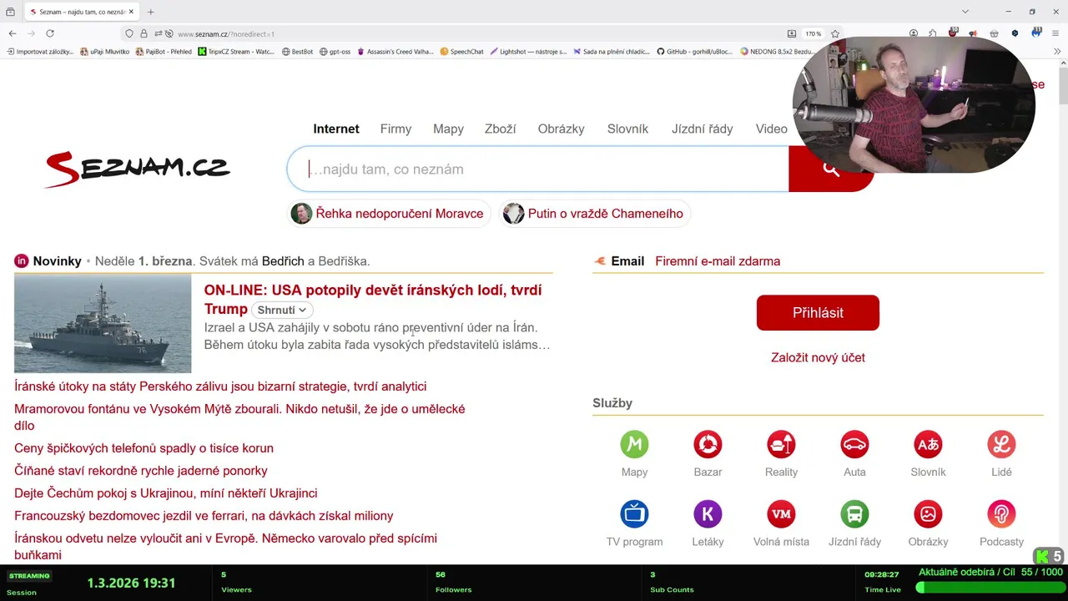The height and width of the screenshot is (601, 1068).
Task: Bookmark page with star icon
Action: 835,33
